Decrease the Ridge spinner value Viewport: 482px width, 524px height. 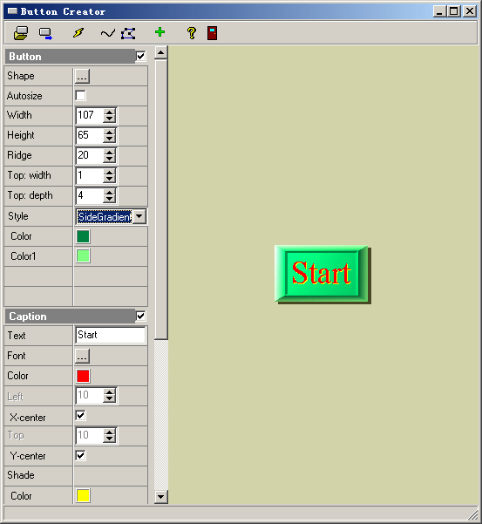coord(109,160)
